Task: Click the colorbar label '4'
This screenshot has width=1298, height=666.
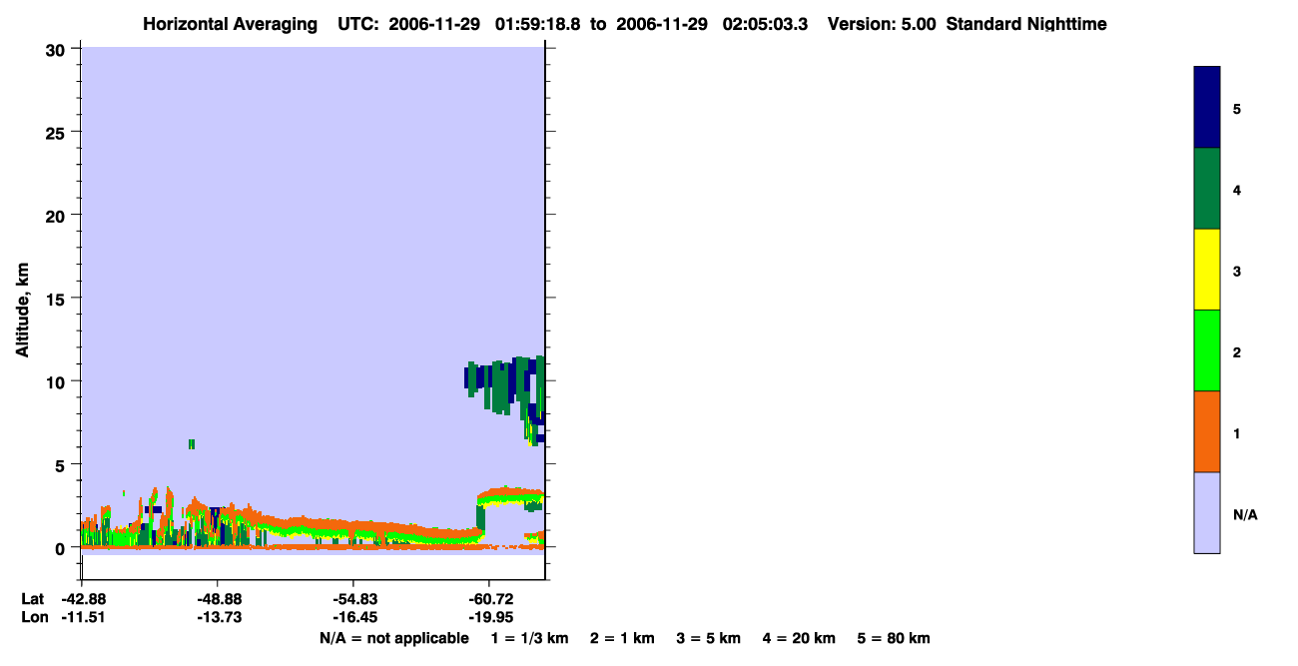Action: click(x=1237, y=190)
